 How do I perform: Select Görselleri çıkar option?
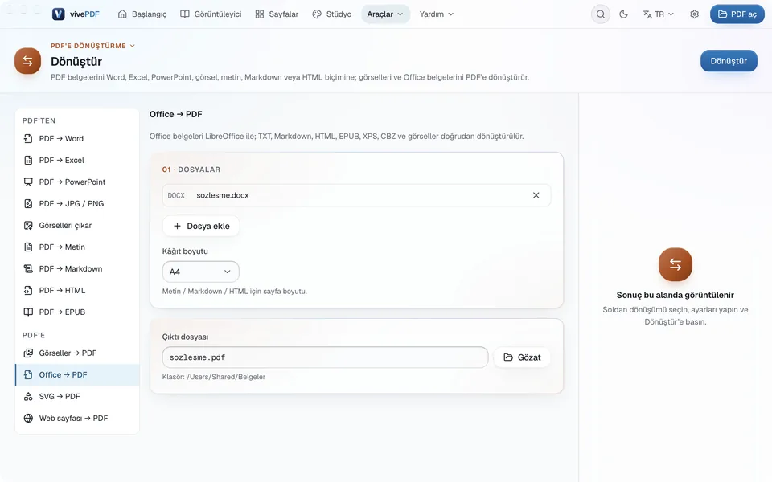[77, 225]
